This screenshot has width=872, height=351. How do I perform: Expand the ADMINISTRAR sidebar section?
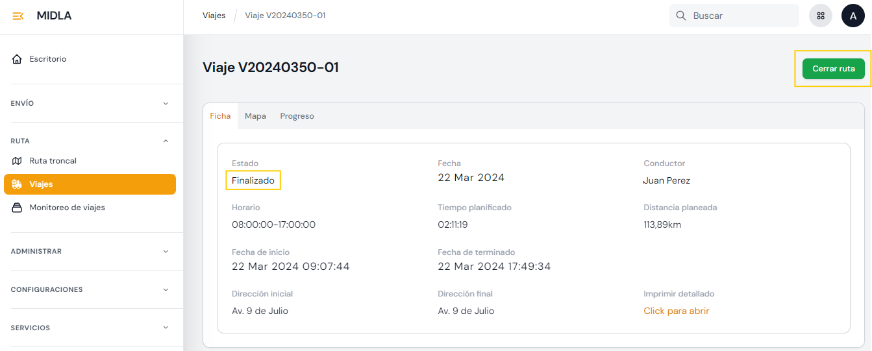pos(166,251)
